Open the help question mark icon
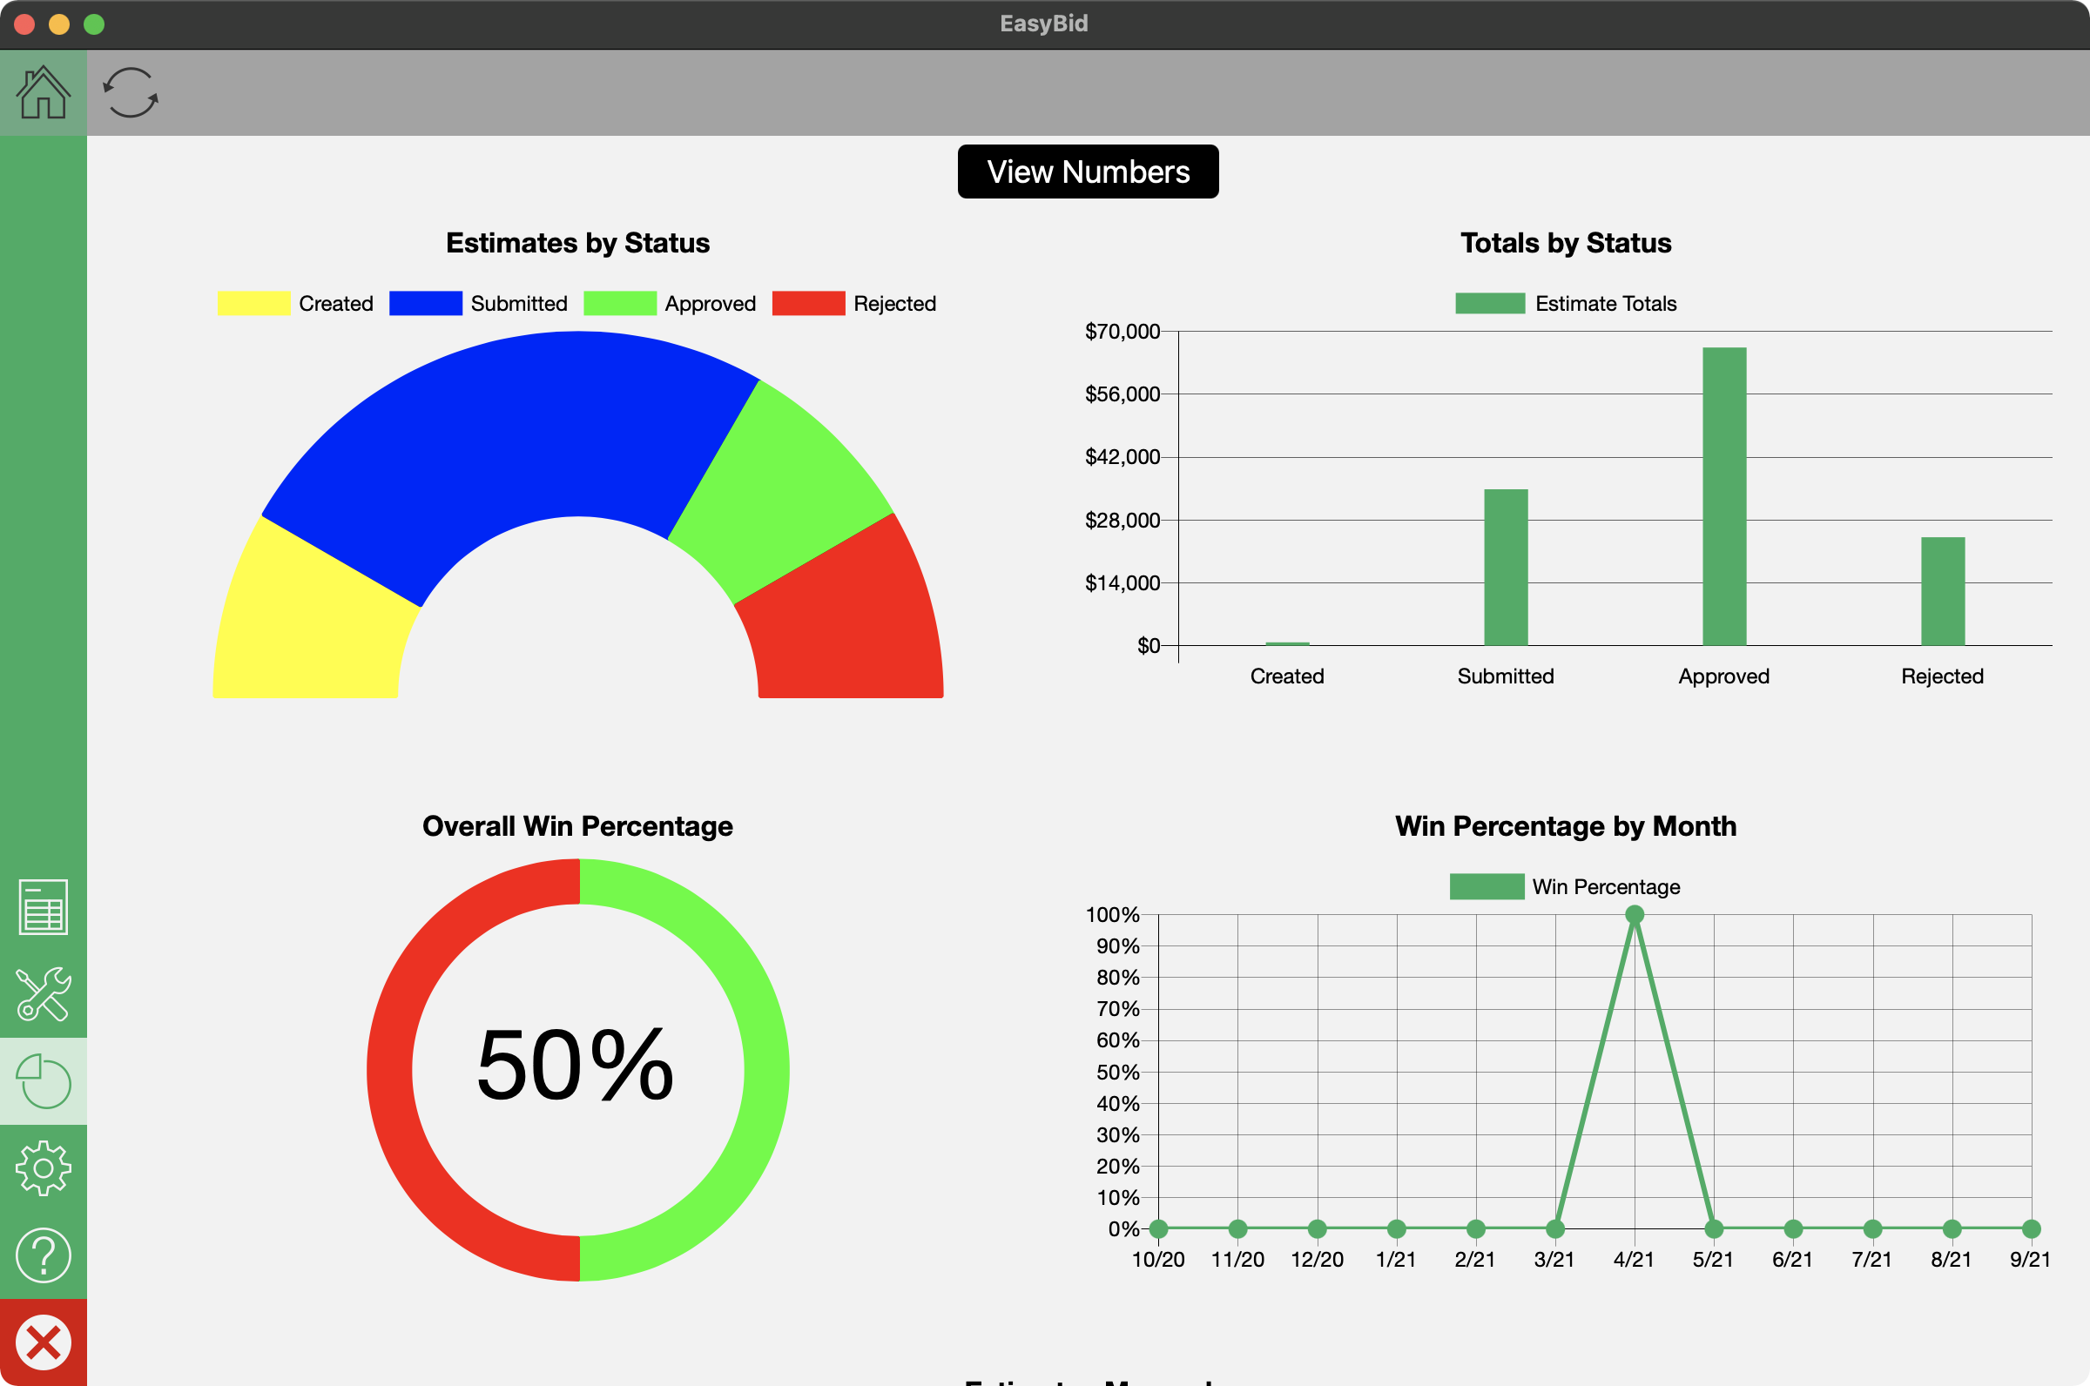 [43, 1255]
